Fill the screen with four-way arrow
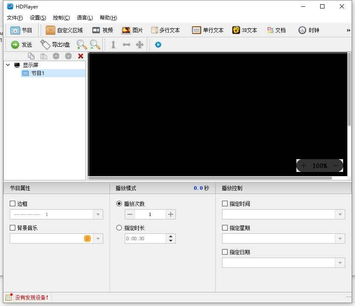The height and width of the screenshot is (306, 355). pyautogui.click(x=140, y=45)
